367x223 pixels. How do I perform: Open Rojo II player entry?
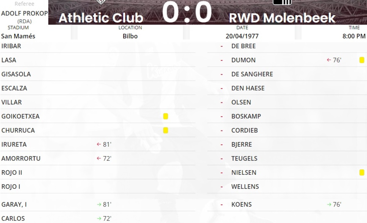pyautogui.click(x=12, y=173)
